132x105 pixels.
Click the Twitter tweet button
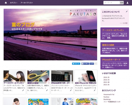(x=76, y=64)
